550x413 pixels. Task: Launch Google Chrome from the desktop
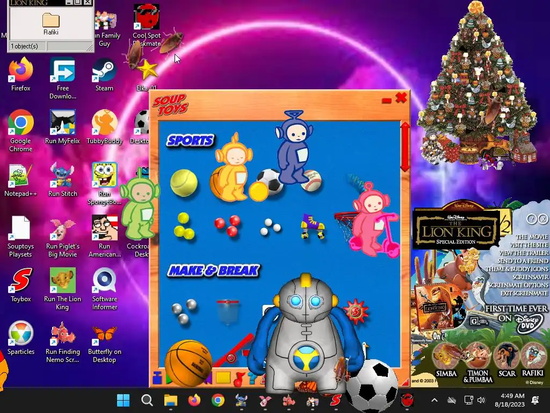click(x=21, y=131)
